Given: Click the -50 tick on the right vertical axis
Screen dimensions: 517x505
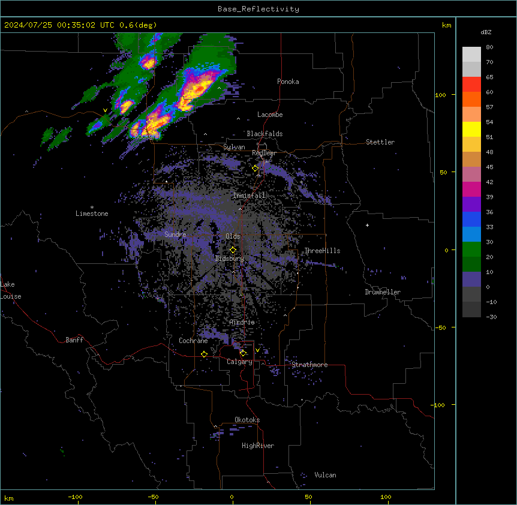Looking at the screenshot, I should pyautogui.click(x=440, y=327).
